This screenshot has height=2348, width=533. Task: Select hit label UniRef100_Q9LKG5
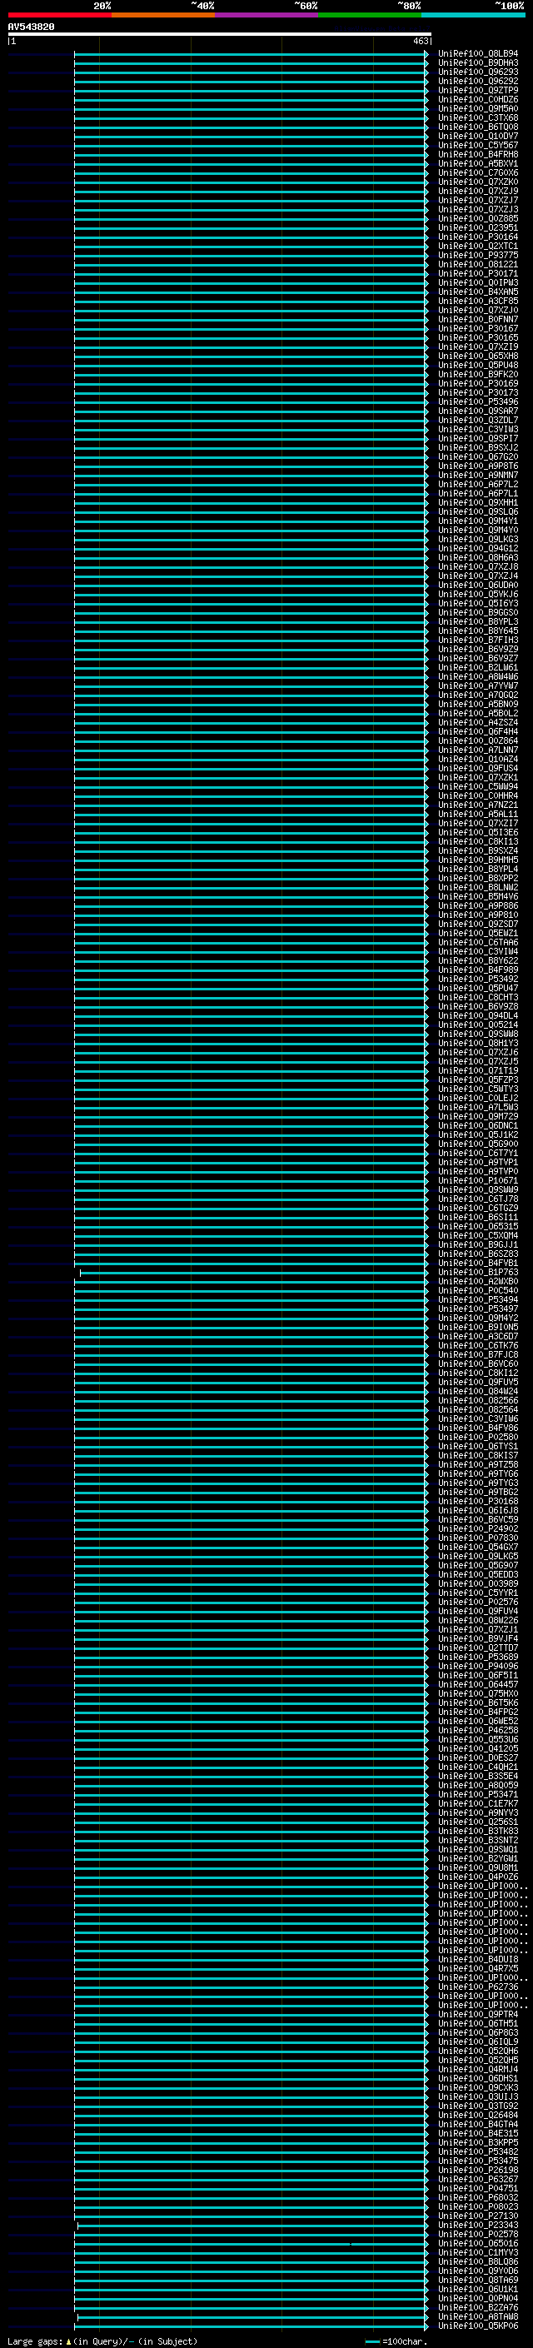(477, 1556)
